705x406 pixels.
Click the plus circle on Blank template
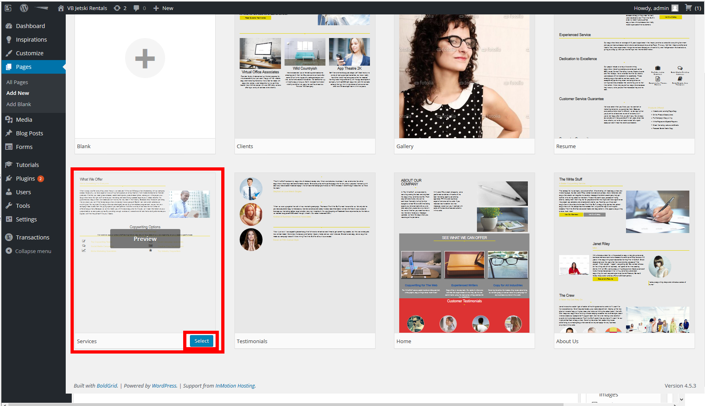(x=145, y=58)
